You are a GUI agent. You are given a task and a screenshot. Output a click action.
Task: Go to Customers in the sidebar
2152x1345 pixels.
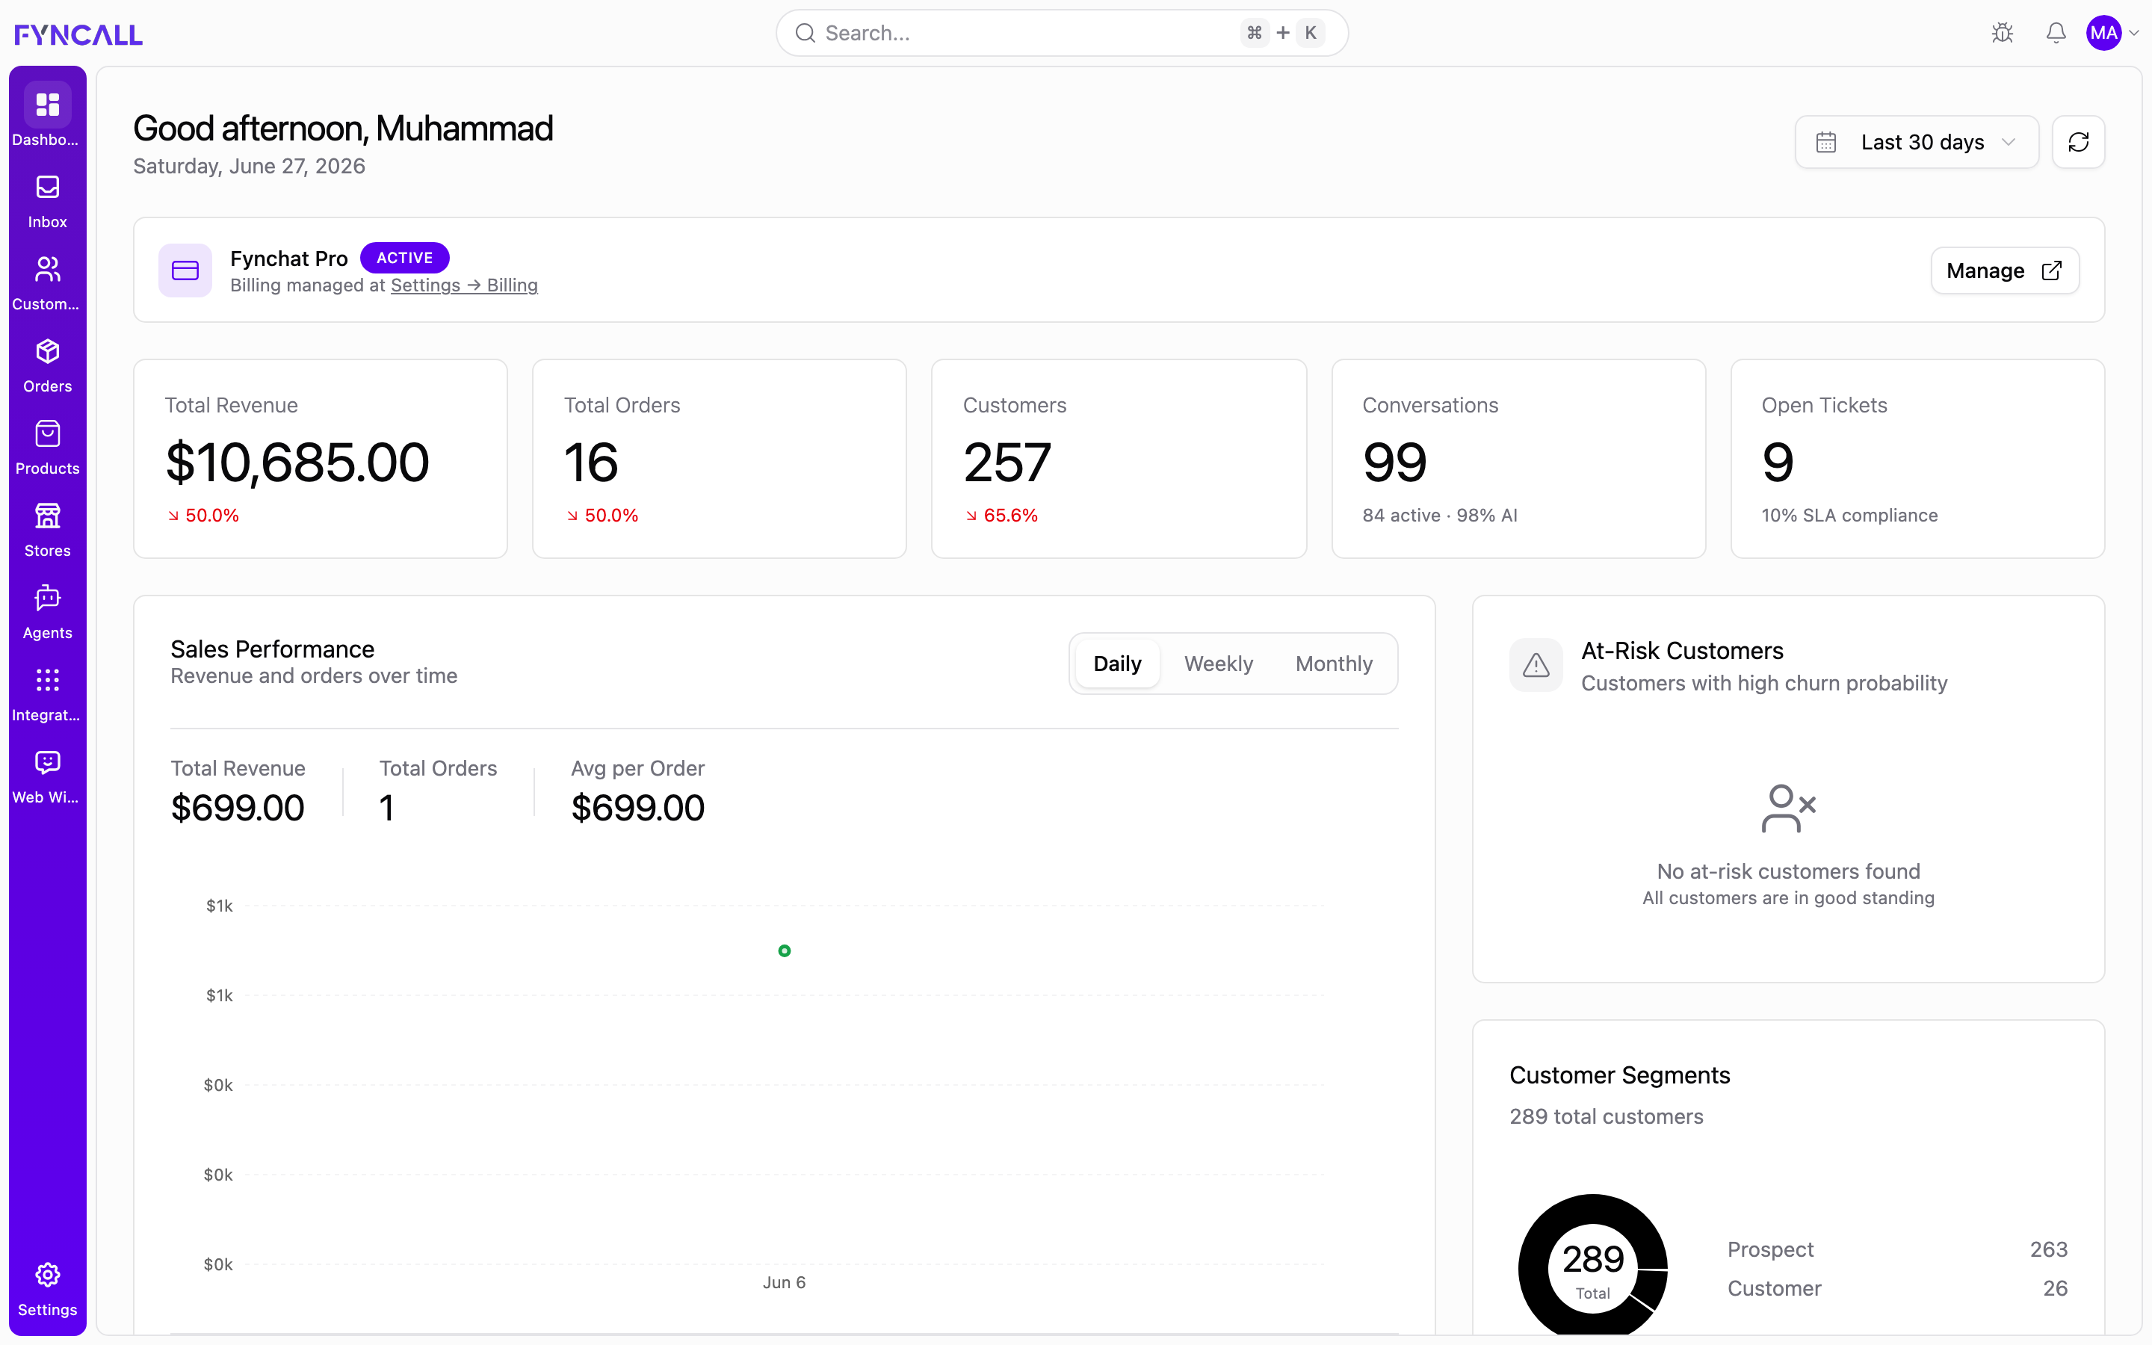tap(47, 284)
